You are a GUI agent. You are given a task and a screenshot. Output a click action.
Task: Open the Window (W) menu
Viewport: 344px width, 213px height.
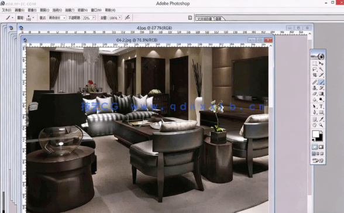pyautogui.click(x=96, y=10)
